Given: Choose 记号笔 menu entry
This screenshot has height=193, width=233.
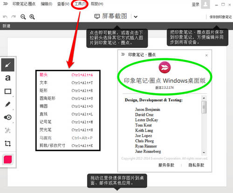Looking at the screenshot, I should click(66, 122).
